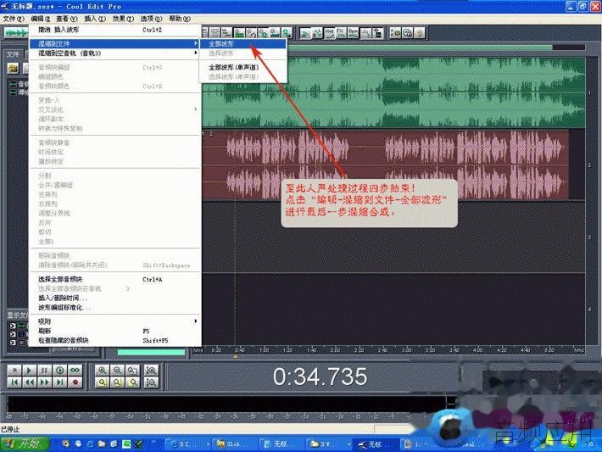Expand 混缩到空音轨 (音轨3) submenu
Viewport: 602px width, 452px height.
coord(115,53)
